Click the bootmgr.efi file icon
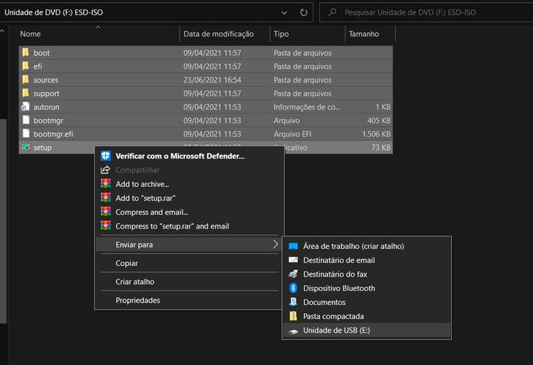The image size is (533, 365). coord(26,134)
